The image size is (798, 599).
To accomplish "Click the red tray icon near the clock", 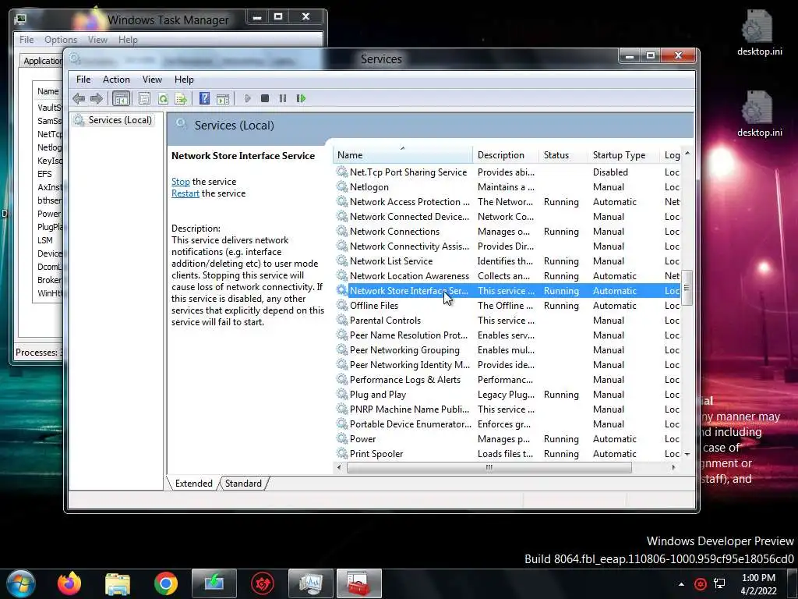I will [x=701, y=584].
